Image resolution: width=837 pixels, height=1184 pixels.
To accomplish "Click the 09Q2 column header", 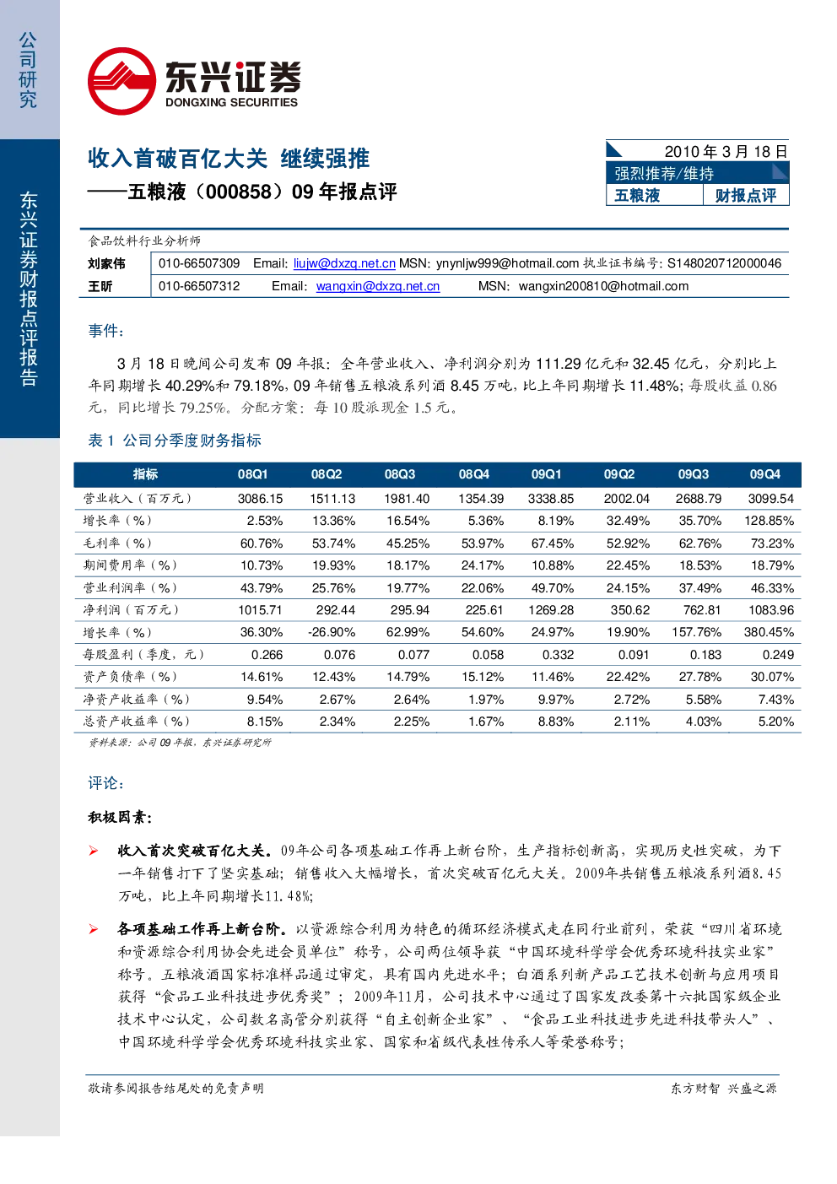I will (x=619, y=474).
